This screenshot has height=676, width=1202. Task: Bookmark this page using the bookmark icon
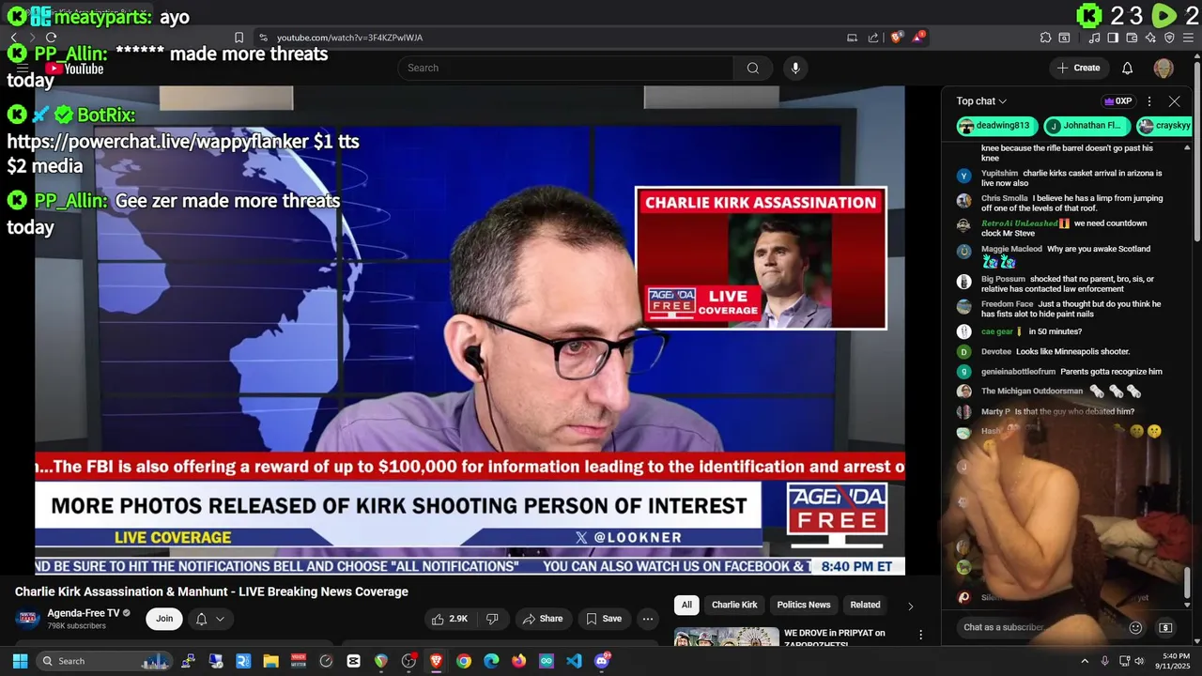pos(239,38)
